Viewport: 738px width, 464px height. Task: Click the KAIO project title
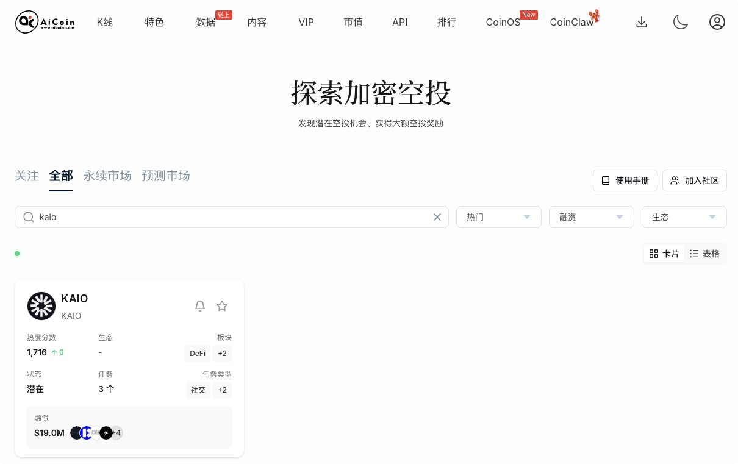coord(74,299)
